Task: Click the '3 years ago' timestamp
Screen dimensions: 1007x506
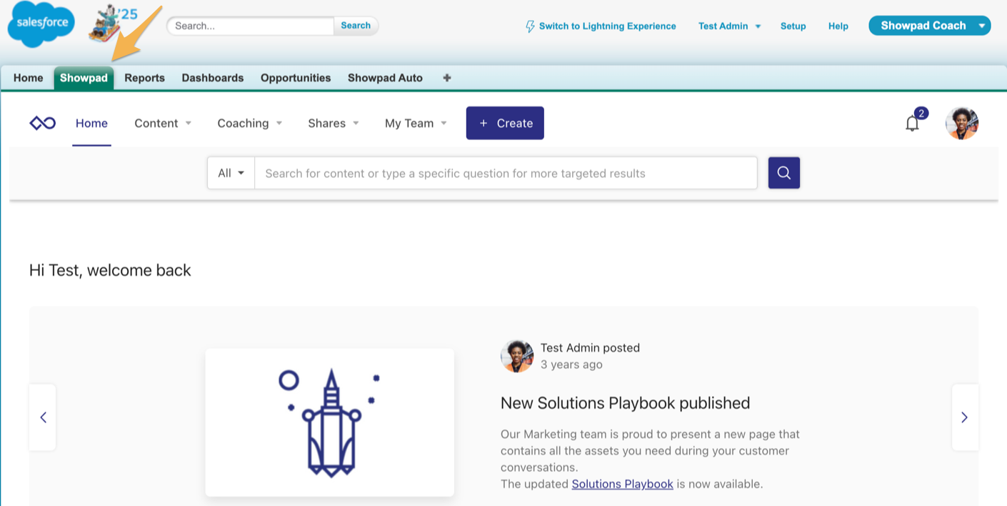Action: (x=571, y=364)
